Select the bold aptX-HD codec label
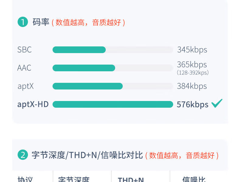The width and height of the screenshot is (240, 182). pos(33,104)
